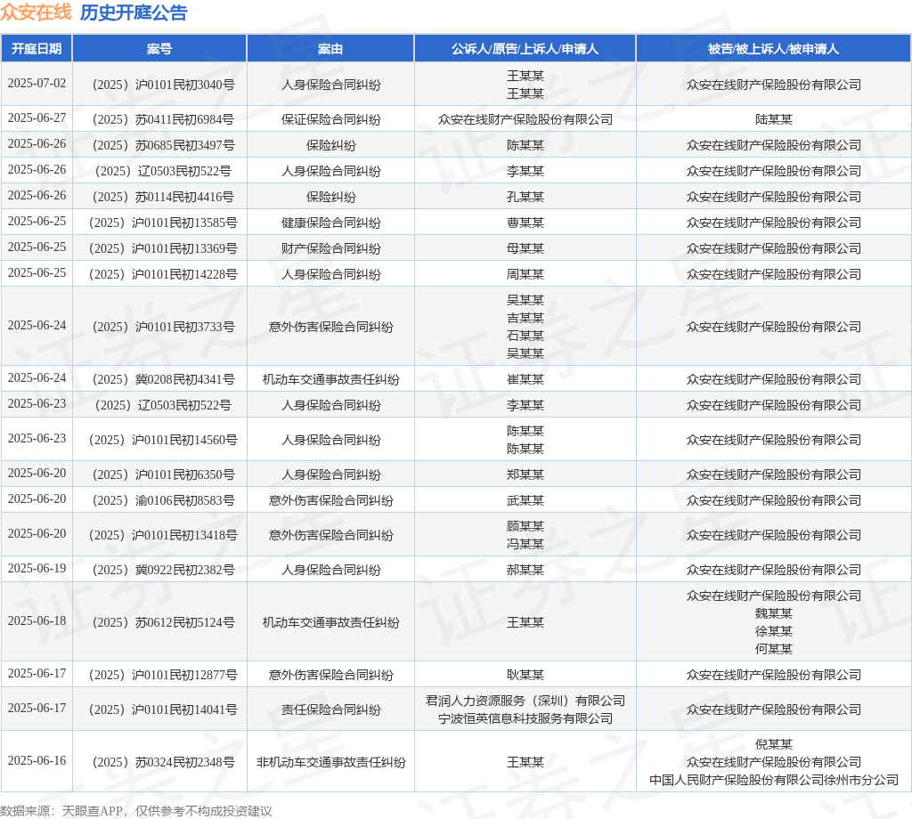Select case number (2025)苏0685民初3497号
Viewport: 912px width, 819px height.
pos(159,145)
